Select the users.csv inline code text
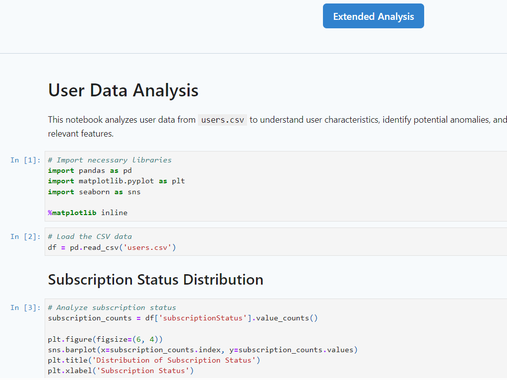Image resolution: width=507 pixels, height=380 pixels. click(222, 120)
